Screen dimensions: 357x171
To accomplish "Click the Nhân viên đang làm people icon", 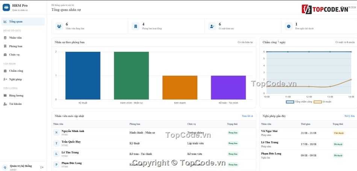I will [59, 26].
